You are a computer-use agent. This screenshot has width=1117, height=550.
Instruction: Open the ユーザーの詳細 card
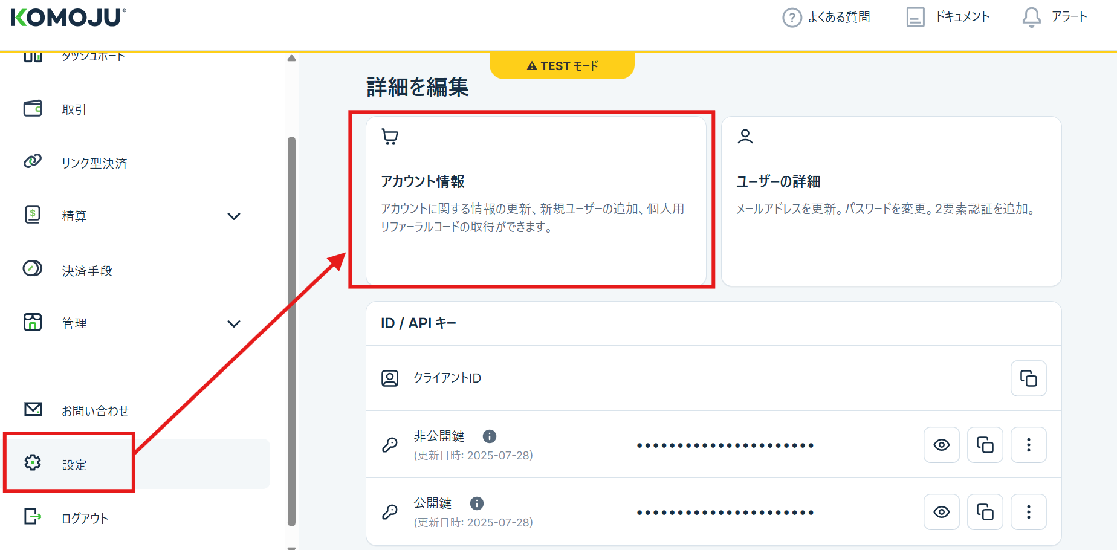pos(891,201)
